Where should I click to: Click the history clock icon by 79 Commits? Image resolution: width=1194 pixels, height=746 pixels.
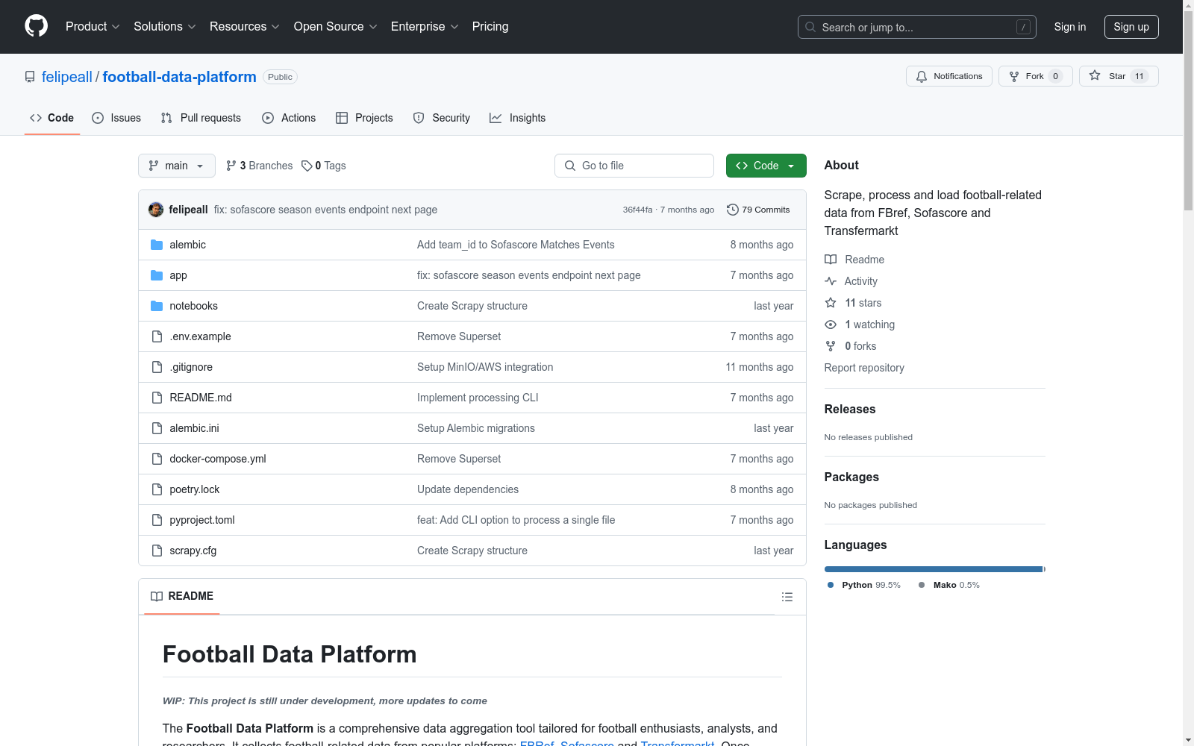coord(733,210)
